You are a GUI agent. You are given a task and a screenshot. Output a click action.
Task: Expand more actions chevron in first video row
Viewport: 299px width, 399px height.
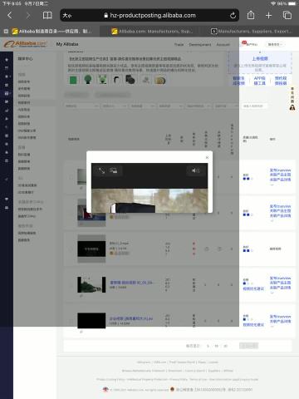pyautogui.click(x=272, y=185)
